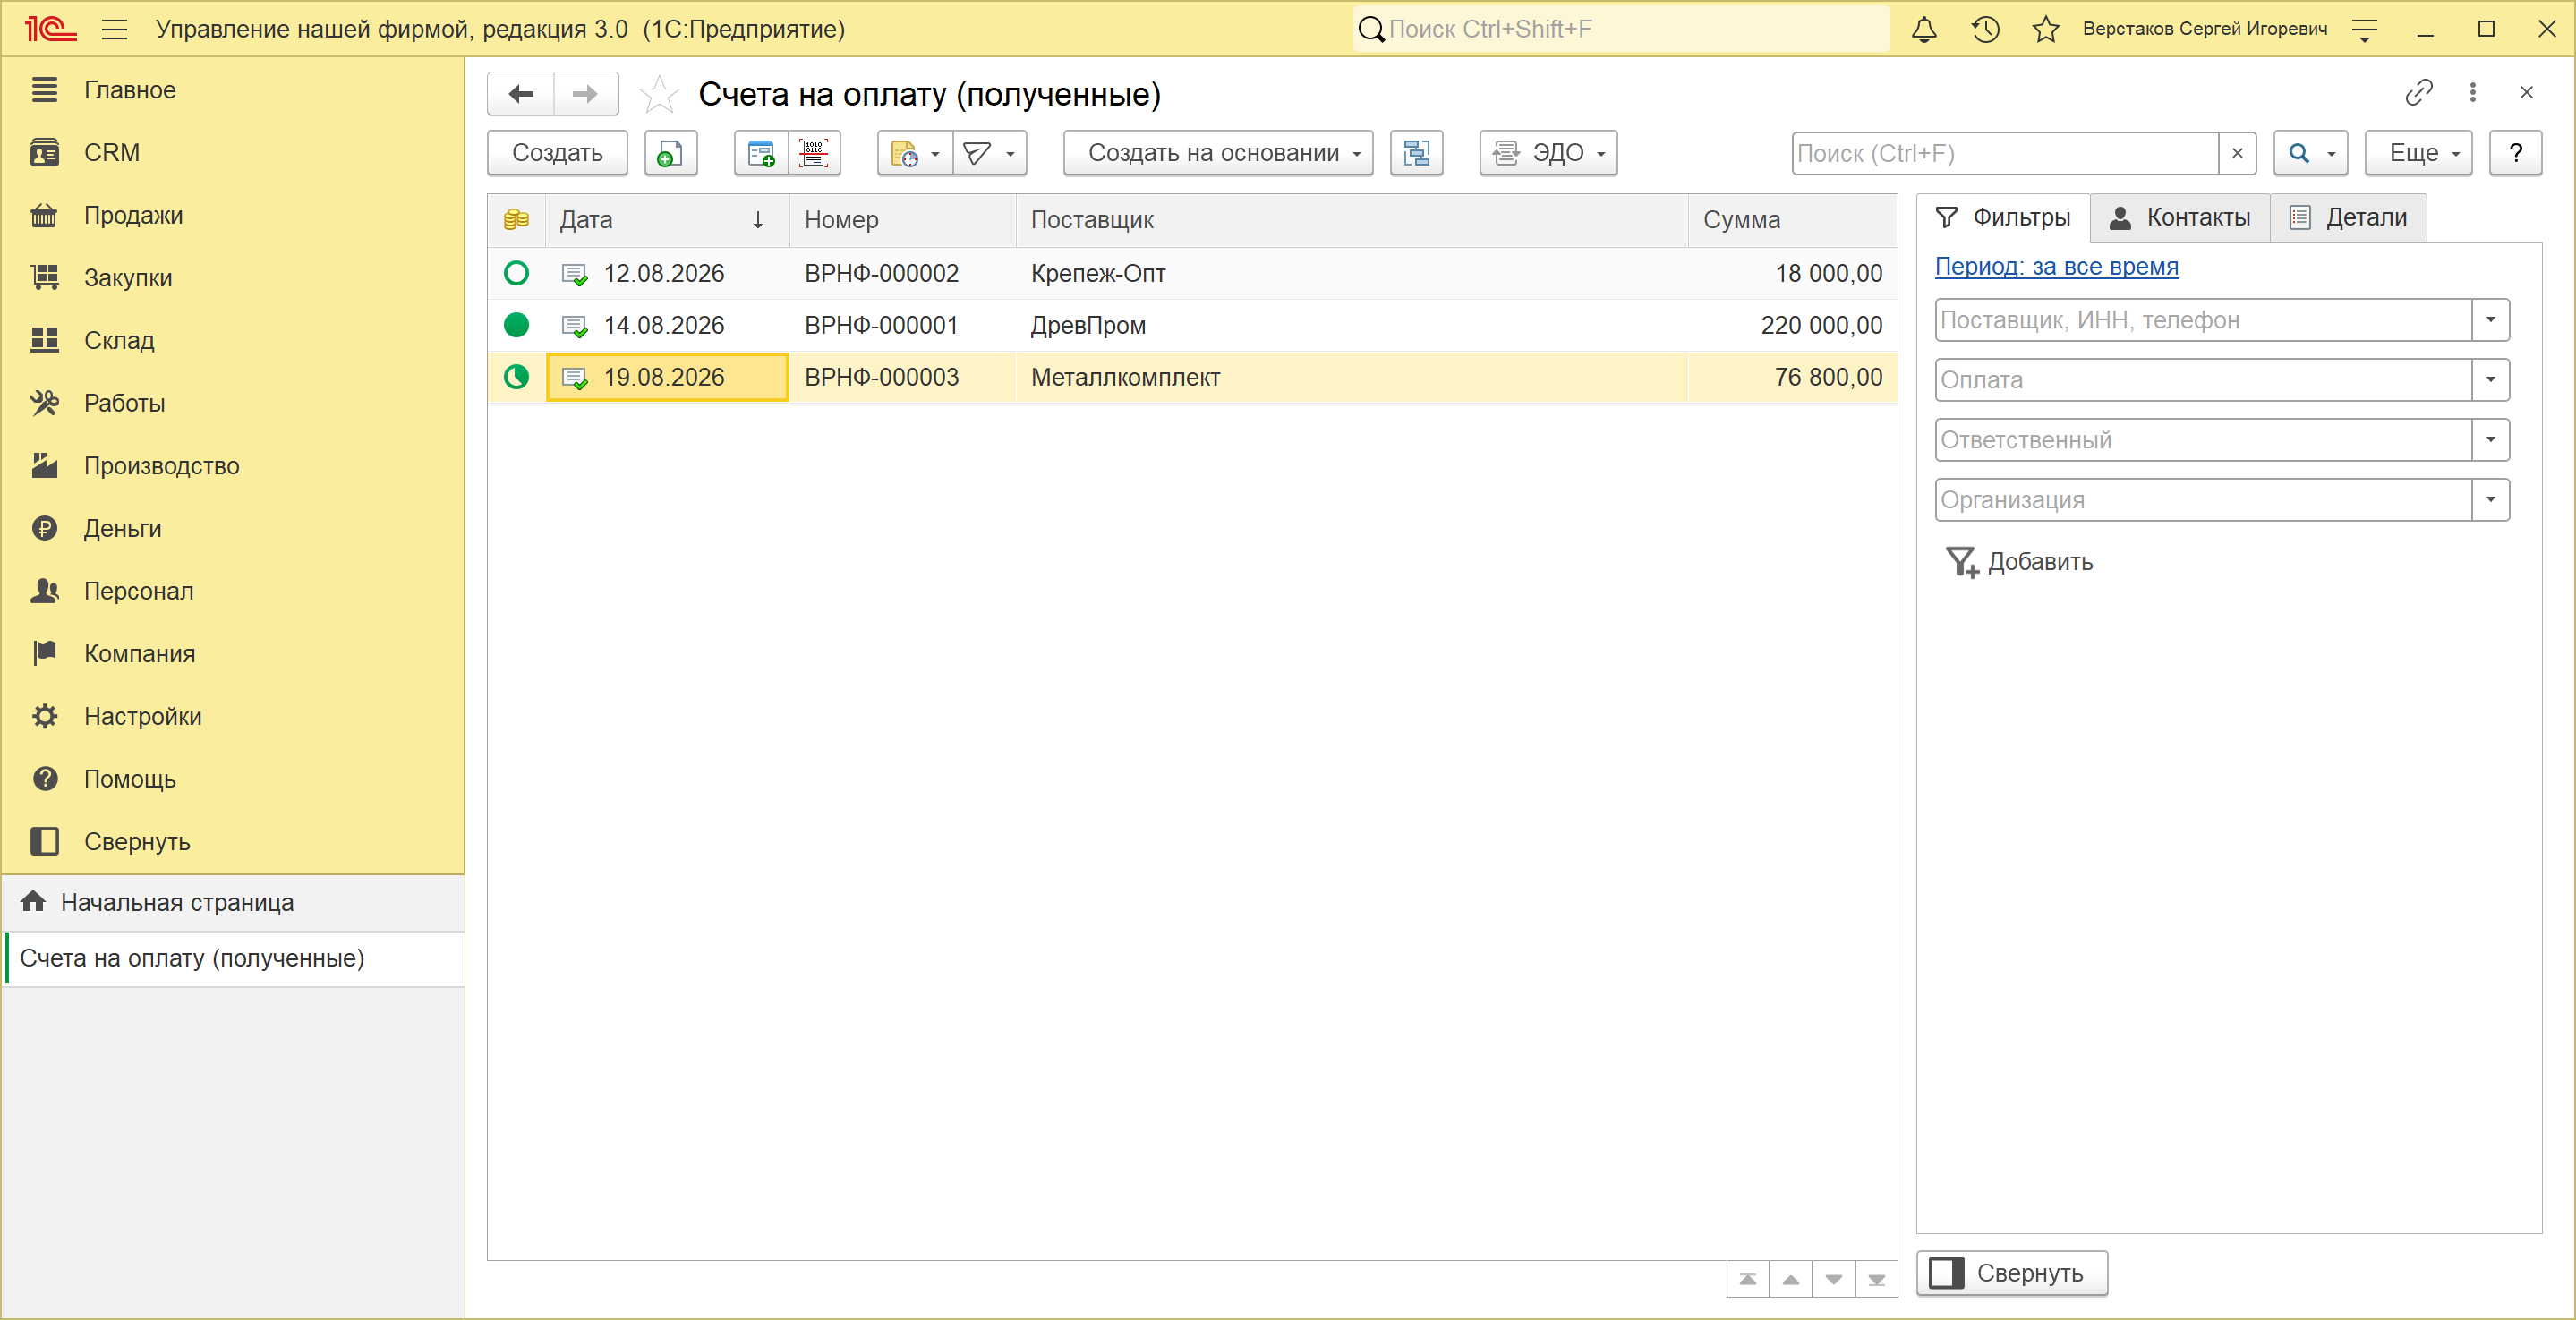Expand search magnifier dropdown
Viewport: 2576px width, 1320px height.
coord(2310,153)
